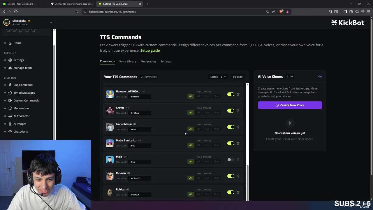
Task: Disable the Lionel Messi command toggle
Action: 231,127
